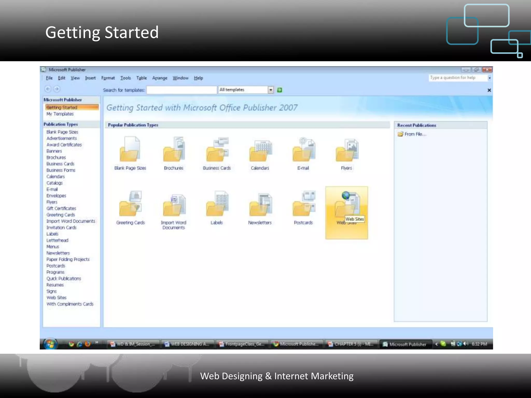Select Gift Certificates in sidebar list
531x398 pixels.
[61, 208]
